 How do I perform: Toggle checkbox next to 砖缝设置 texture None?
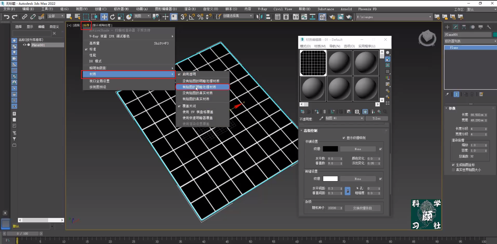click(x=380, y=179)
